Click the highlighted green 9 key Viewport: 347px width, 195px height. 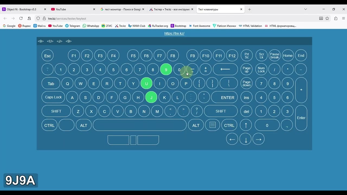pyautogui.click(x=166, y=70)
